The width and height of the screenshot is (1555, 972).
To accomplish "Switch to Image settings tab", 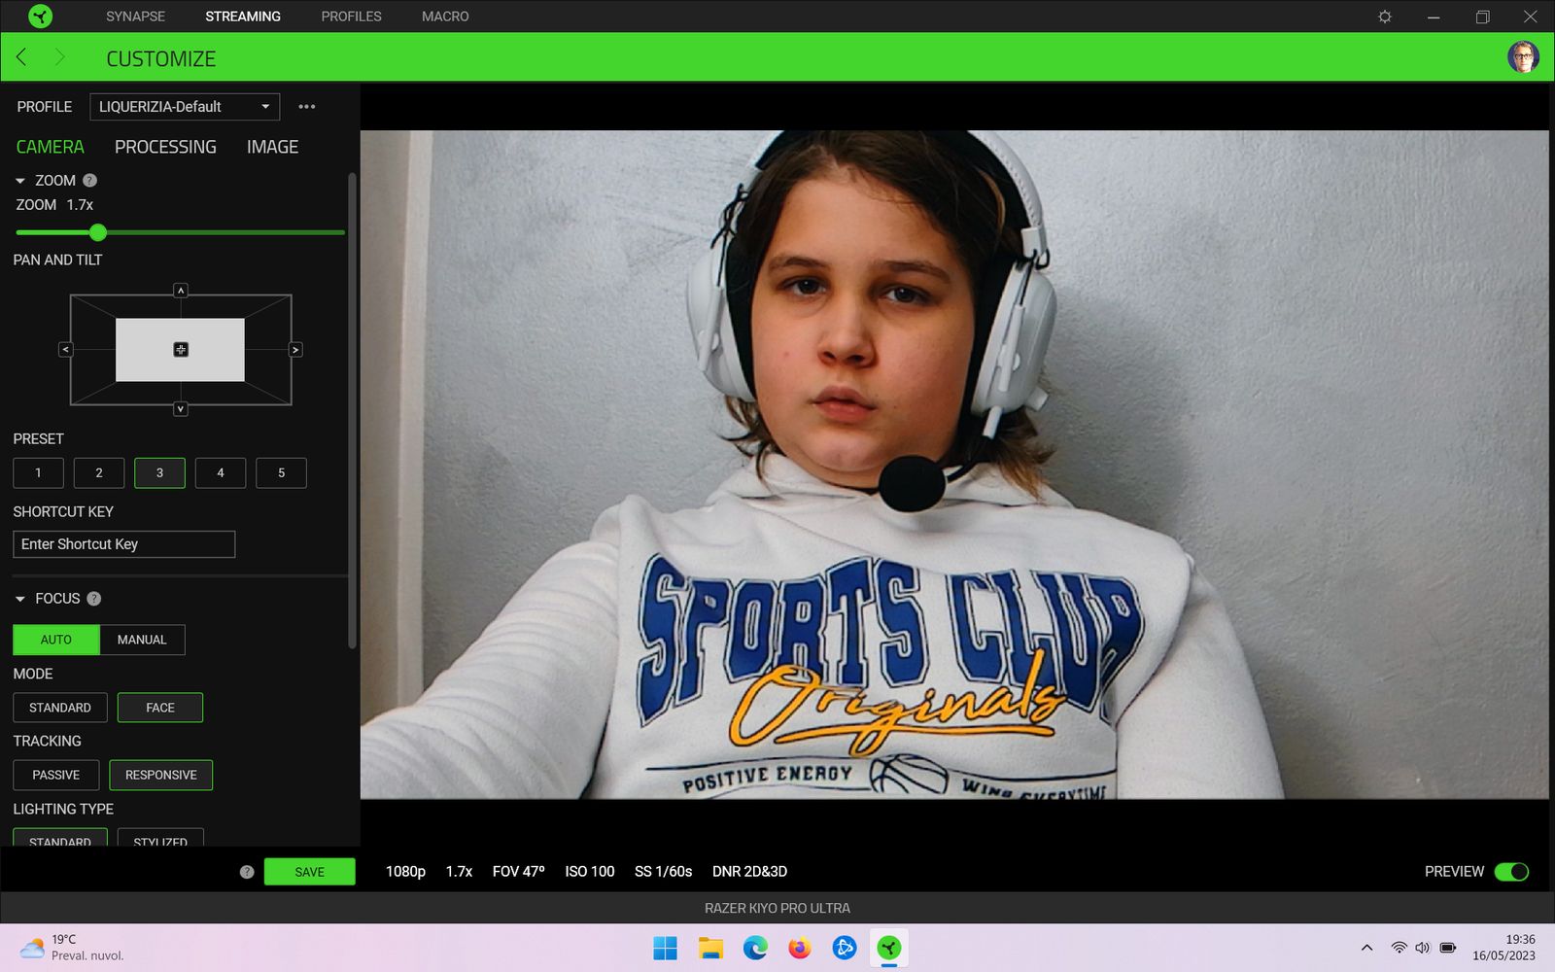I will (272, 147).
